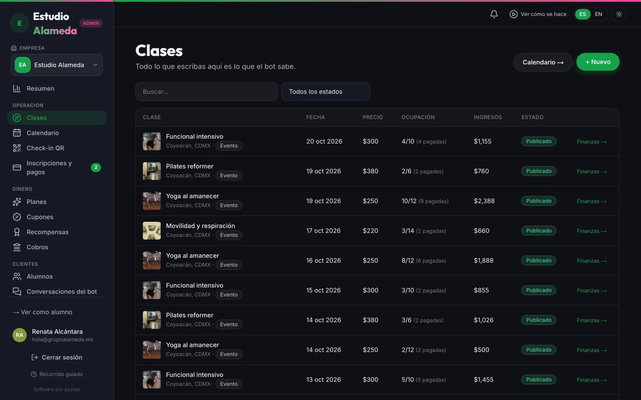This screenshot has width=641, height=400.
Task: Click the email hola@grupoalameda.mx
Action: pos(62,339)
